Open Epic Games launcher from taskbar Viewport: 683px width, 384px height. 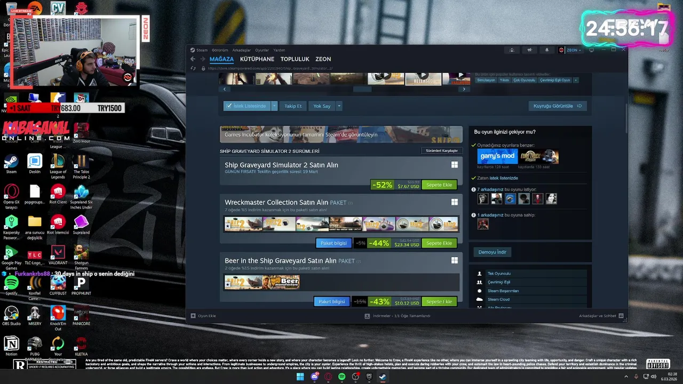369,377
